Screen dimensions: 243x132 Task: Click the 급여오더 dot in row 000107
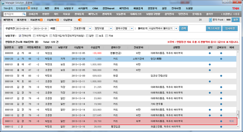pyautogui.click(x=221, y=98)
